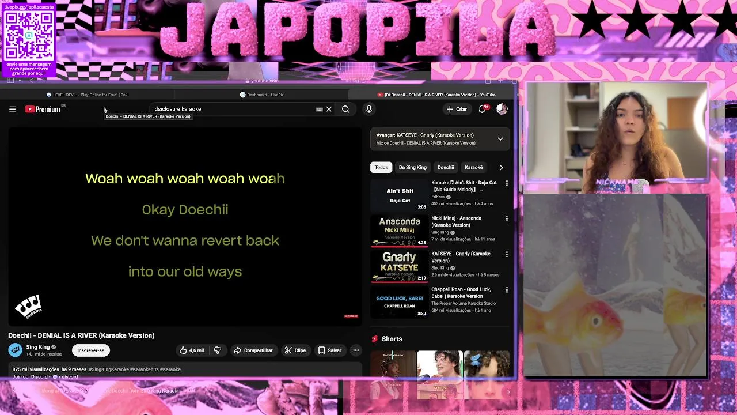Image resolution: width=737 pixels, height=415 pixels.
Task: Open the Chappell Roan Good Luck, Babe! thumbnail
Action: pos(400,302)
